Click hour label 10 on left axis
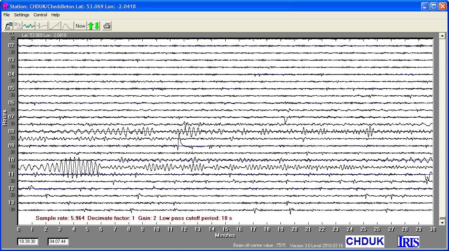Image resolution: width=449 pixels, height=251 pixels. tap(11, 160)
